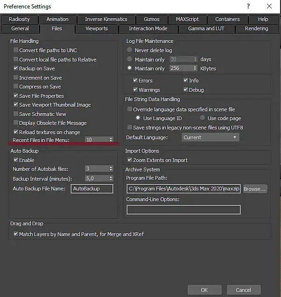The width and height of the screenshot is (281, 297).
Task: Click the KBytes spinner arrows next to 256
Action: point(195,68)
